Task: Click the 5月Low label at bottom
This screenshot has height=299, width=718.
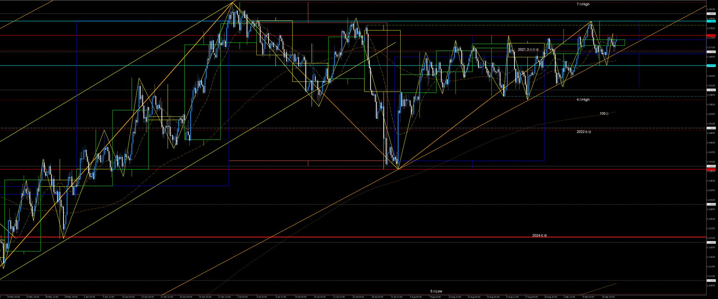Action: pyautogui.click(x=436, y=291)
